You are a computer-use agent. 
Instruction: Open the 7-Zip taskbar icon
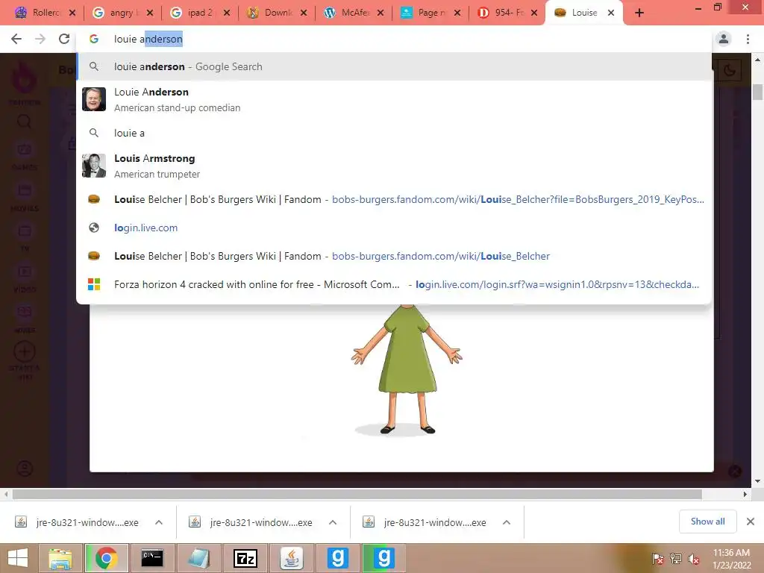coord(245,558)
